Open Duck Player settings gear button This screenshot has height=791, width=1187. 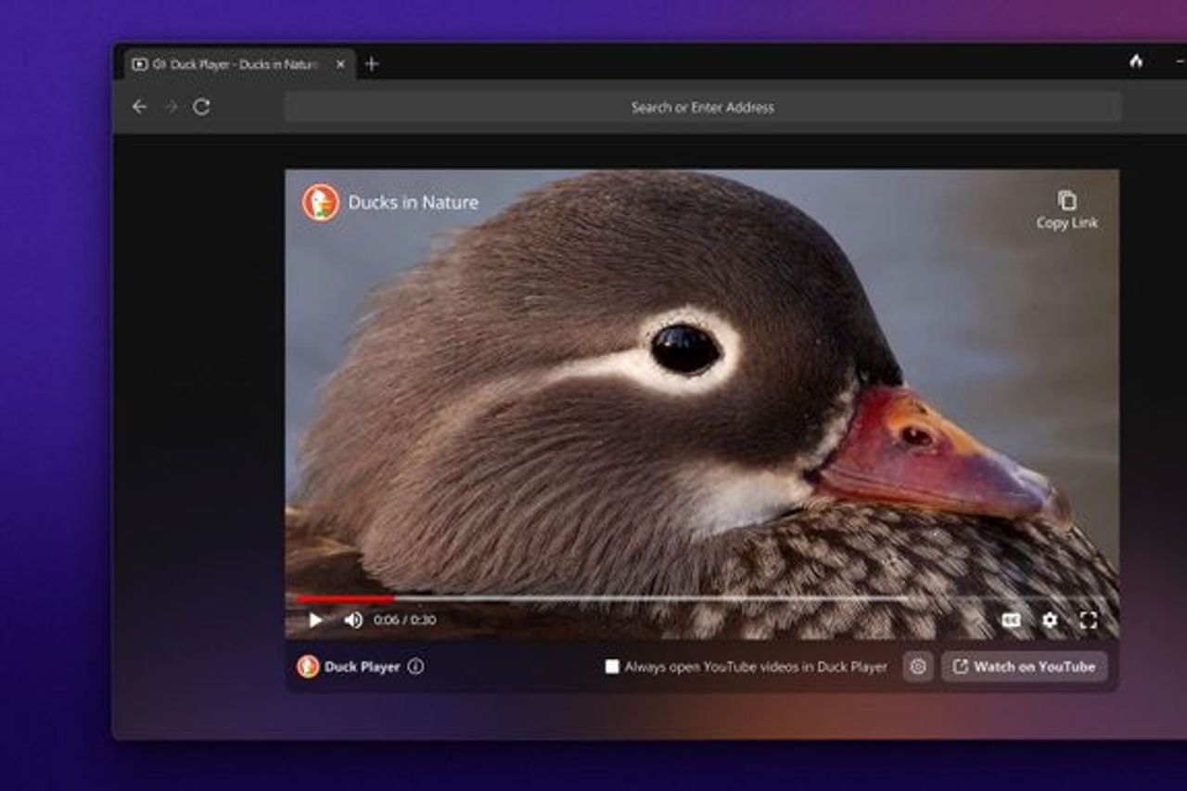click(x=918, y=666)
